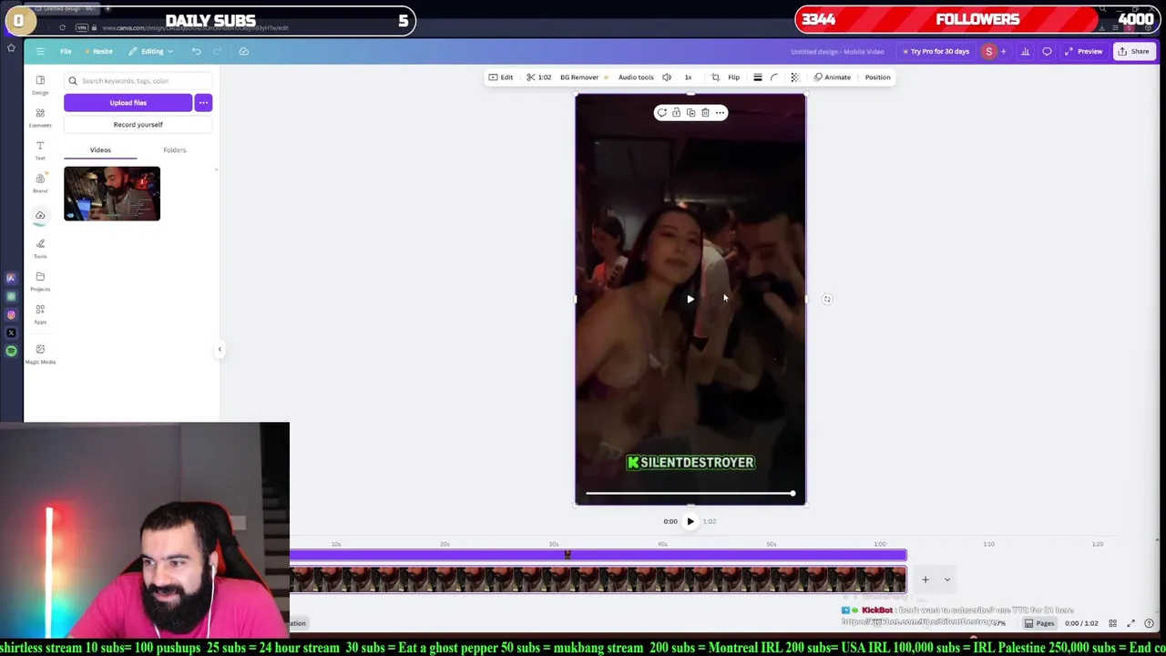Switch to the Folders tab
Viewport: 1166px width, 656px height.
click(x=175, y=149)
